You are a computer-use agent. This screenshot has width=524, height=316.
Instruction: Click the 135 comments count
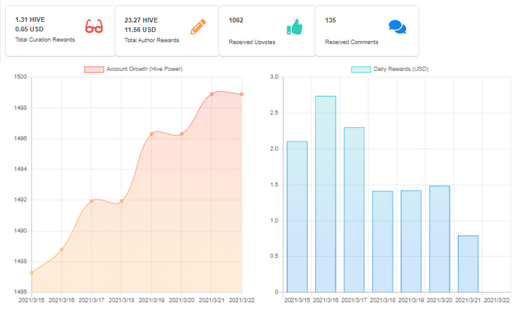click(330, 20)
